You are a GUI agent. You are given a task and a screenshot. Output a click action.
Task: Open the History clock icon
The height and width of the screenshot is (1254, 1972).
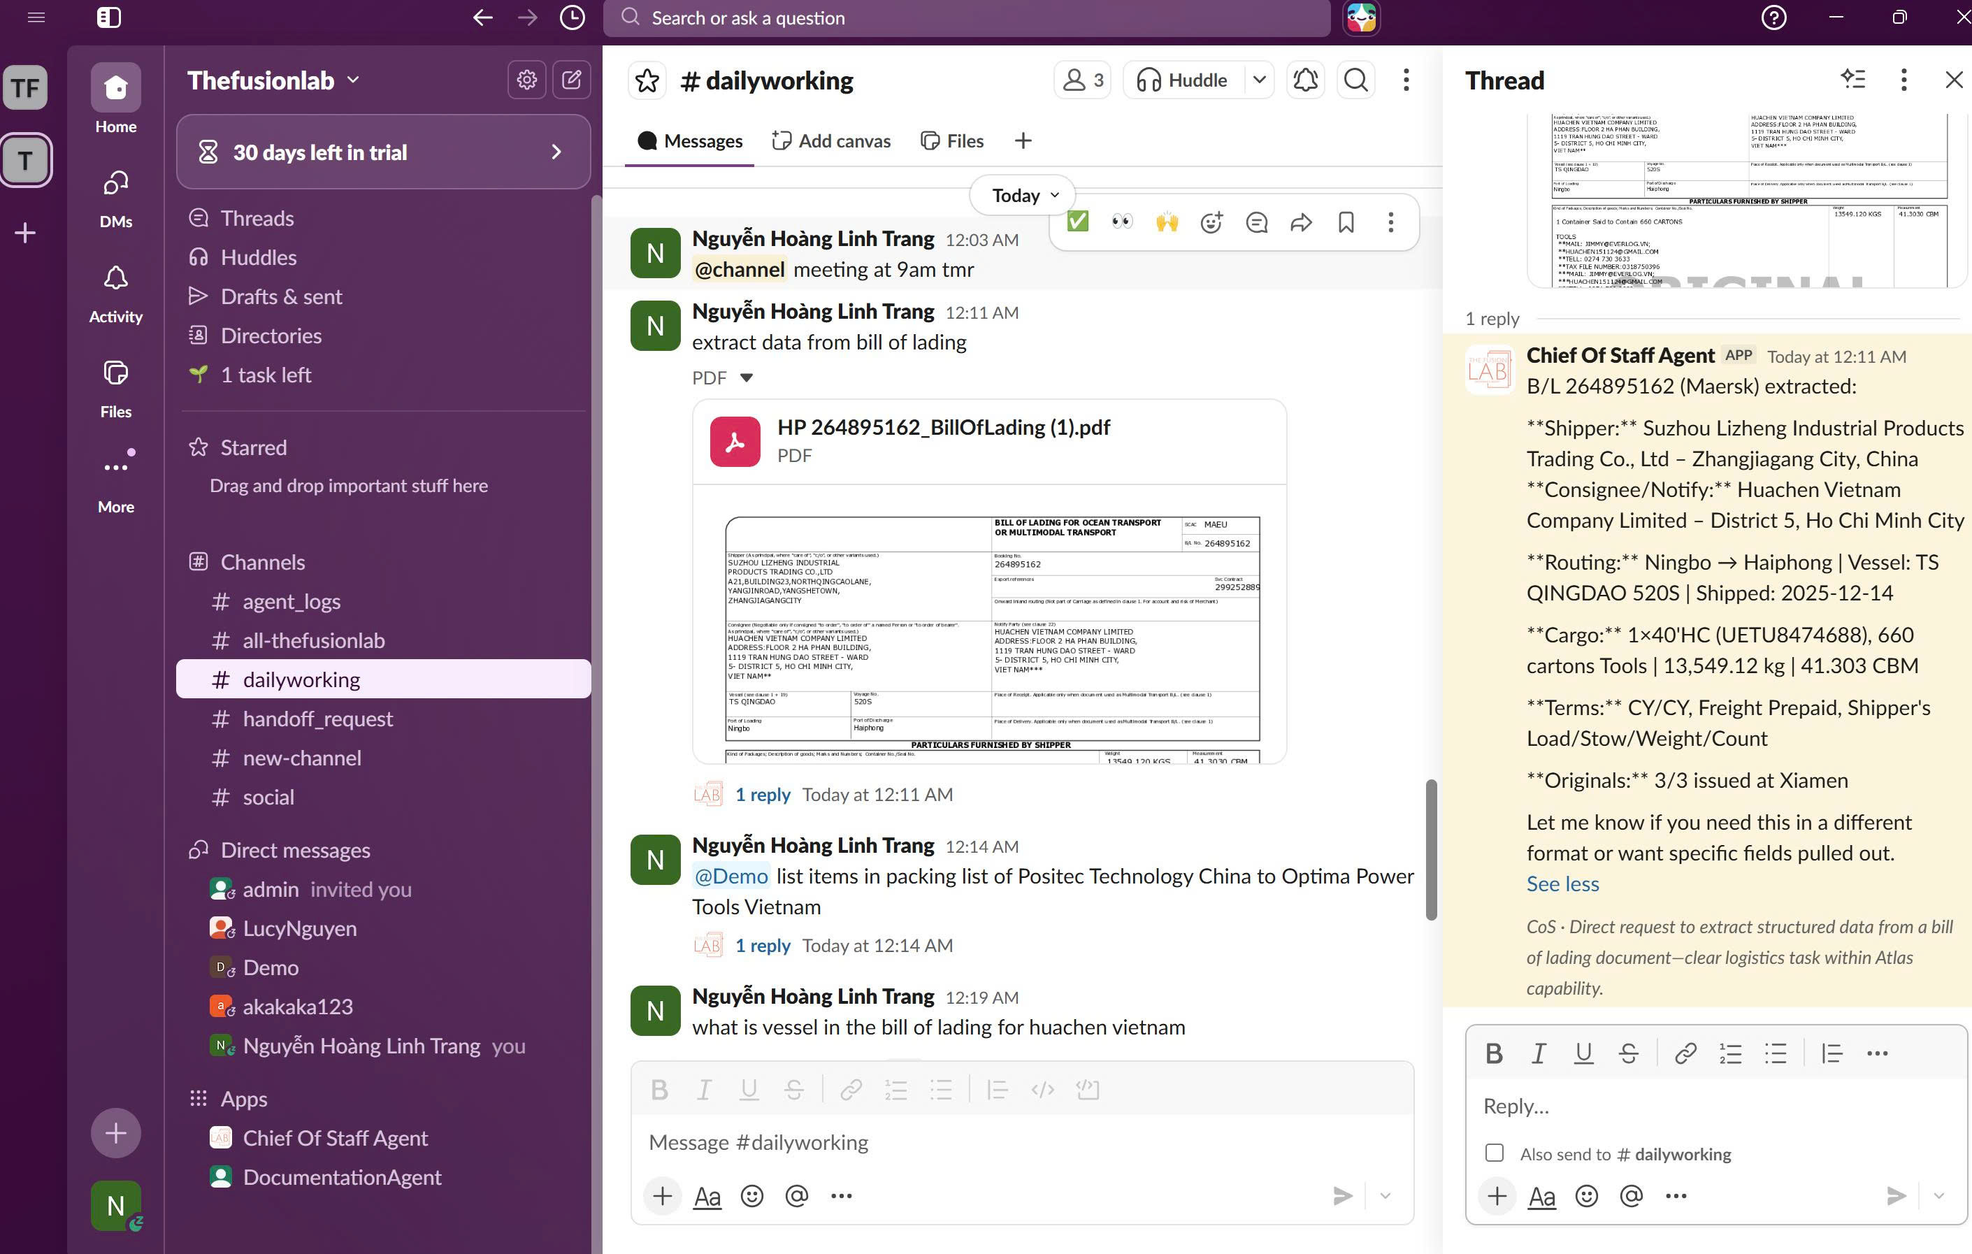(x=572, y=17)
